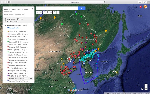Click the orange marker east of Heilongjiang border
This screenshot has height=94, width=150.
coord(106,31)
